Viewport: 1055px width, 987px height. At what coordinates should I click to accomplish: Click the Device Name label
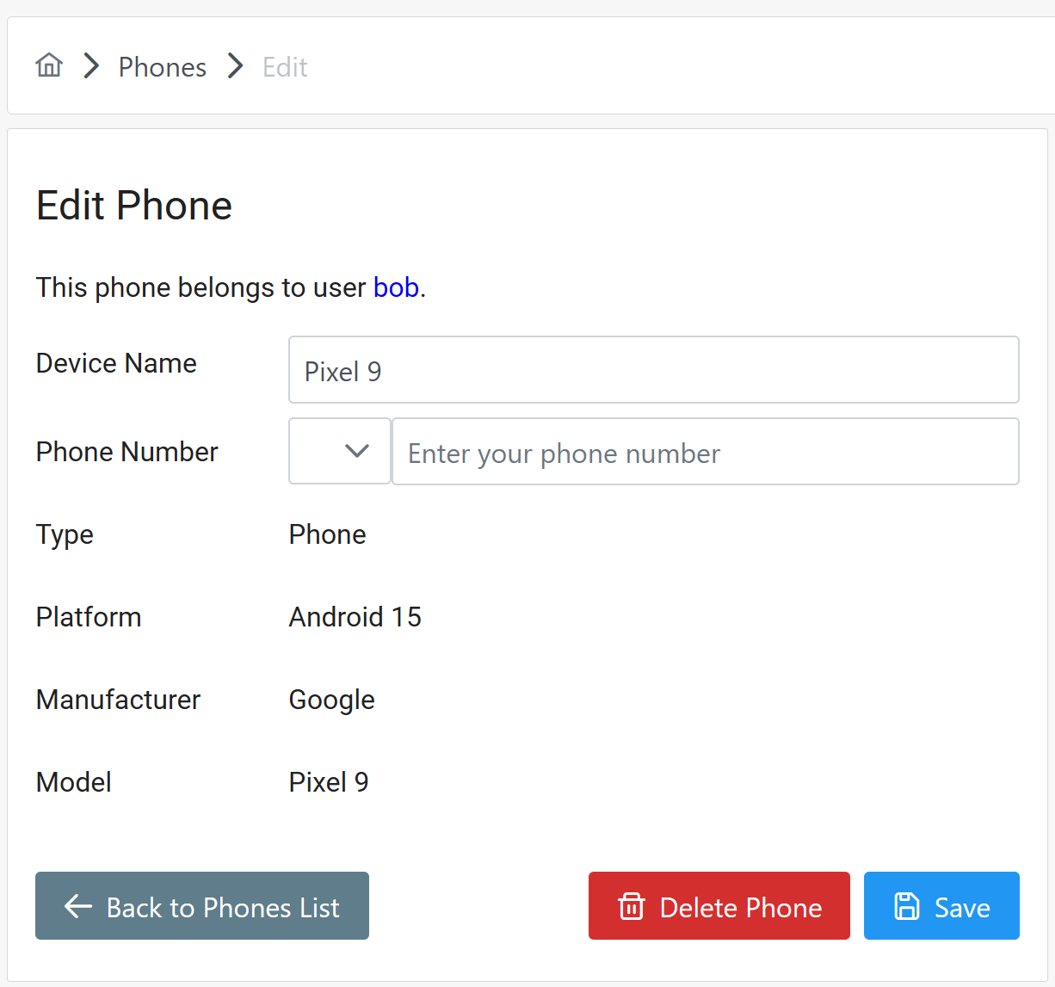click(x=116, y=363)
